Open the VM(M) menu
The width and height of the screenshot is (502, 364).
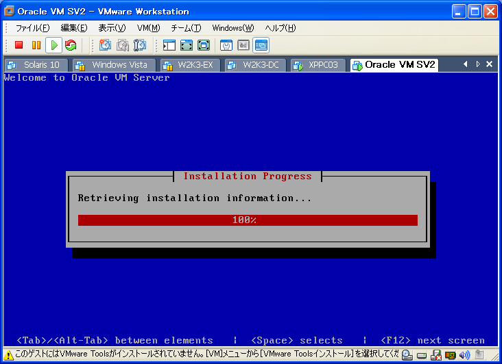(149, 28)
